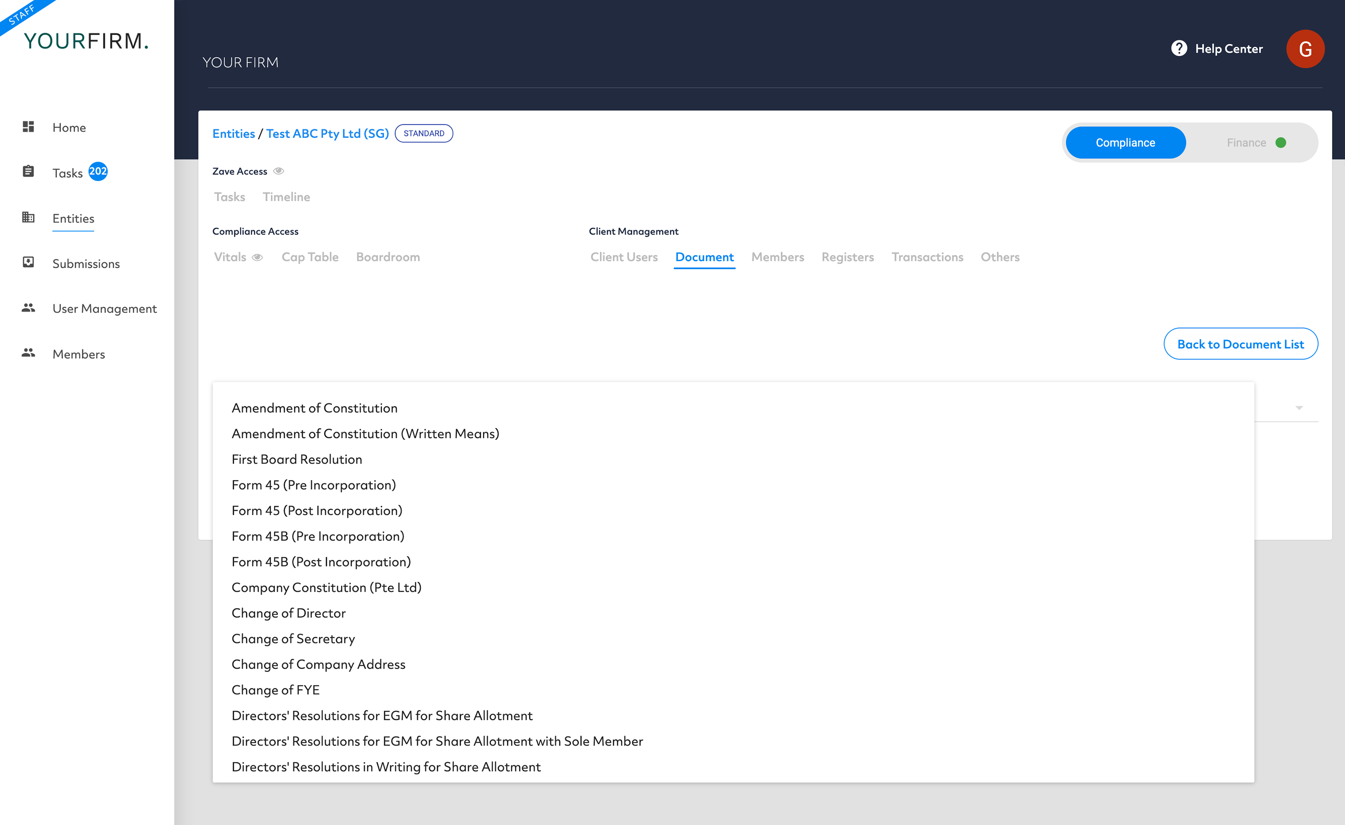
Task: Click the Test ABC Pty Ltd (SG) link
Action: (x=327, y=134)
